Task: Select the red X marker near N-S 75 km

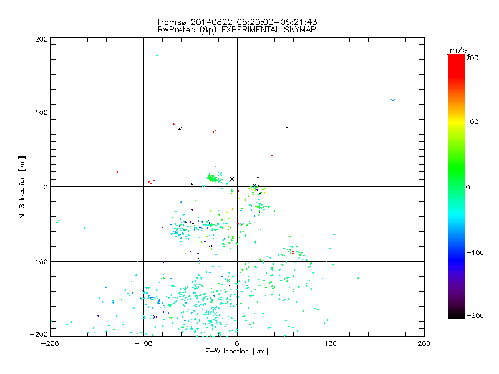Action: pyautogui.click(x=214, y=132)
